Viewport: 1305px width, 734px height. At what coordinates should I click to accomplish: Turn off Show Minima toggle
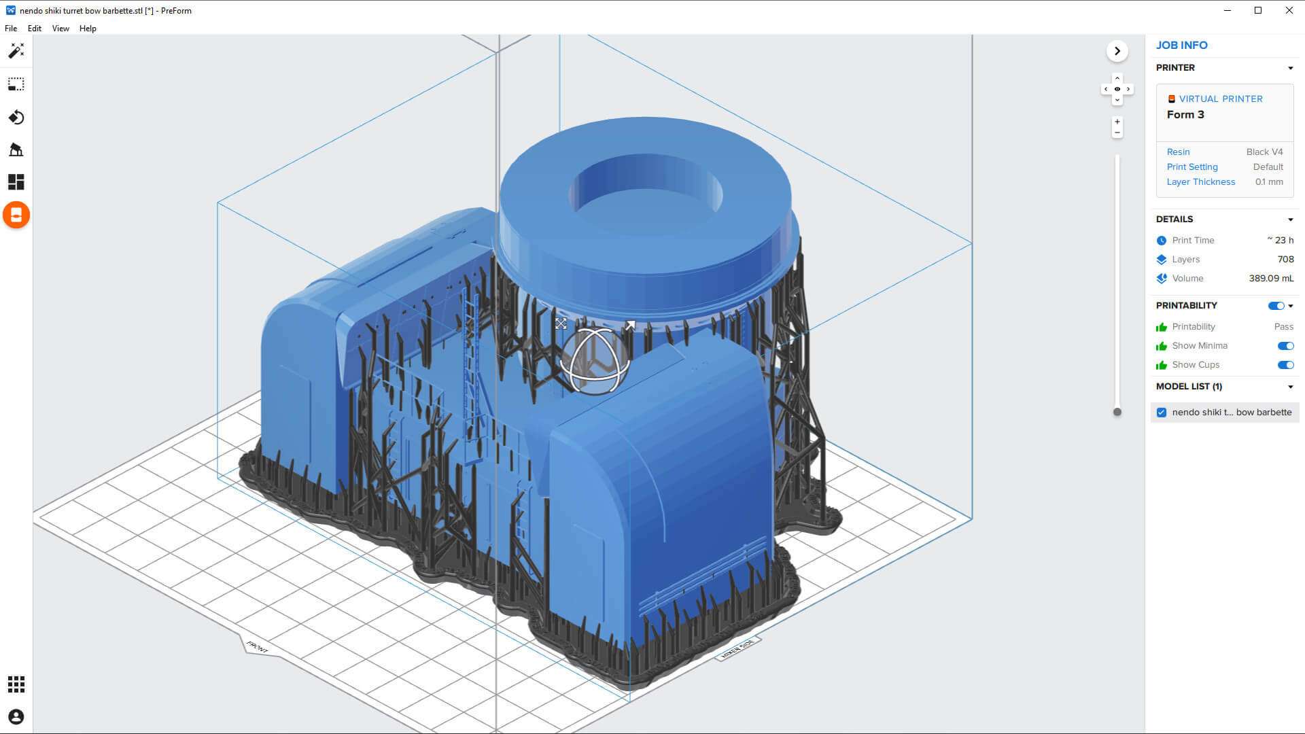[1285, 346]
